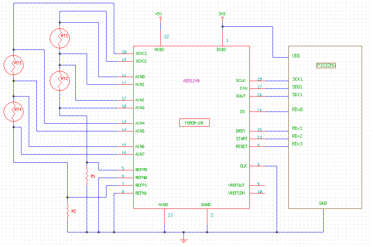Click the VREFOUT pin label
Screen dimensions: 373x247
(237, 185)
